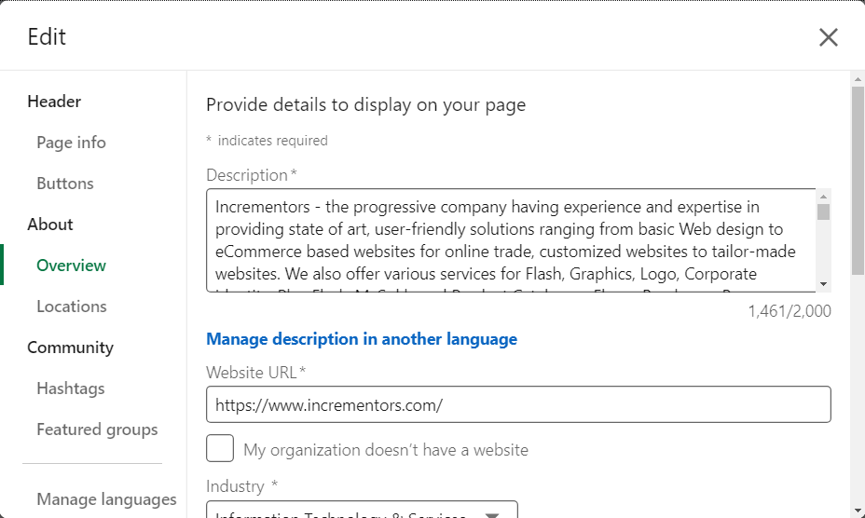The width and height of the screenshot is (865, 518).
Task: Click the Edit dialog title
Action: pos(47,37)
